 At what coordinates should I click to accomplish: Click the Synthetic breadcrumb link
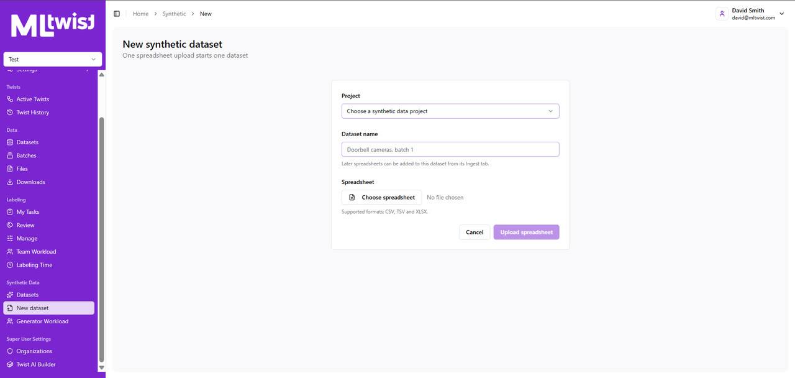[174, 14]
